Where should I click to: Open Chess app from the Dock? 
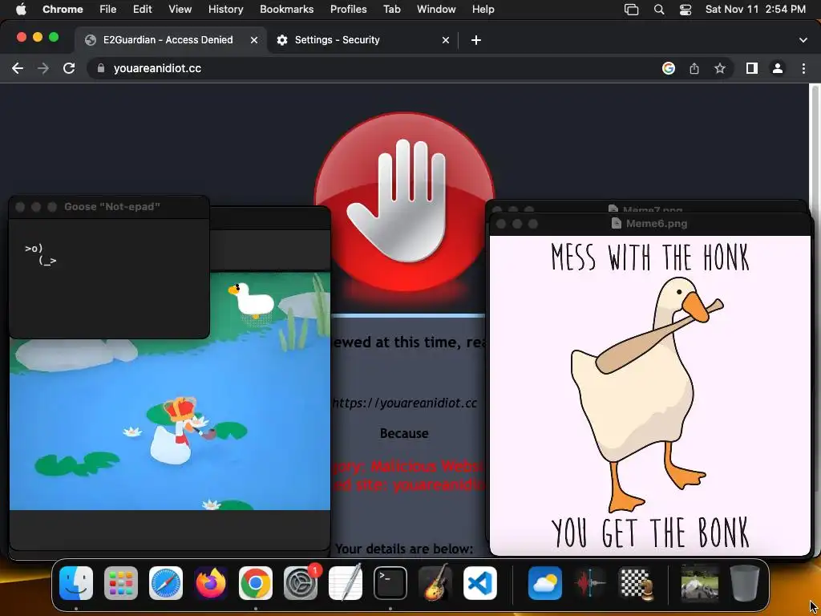point(635,583)
